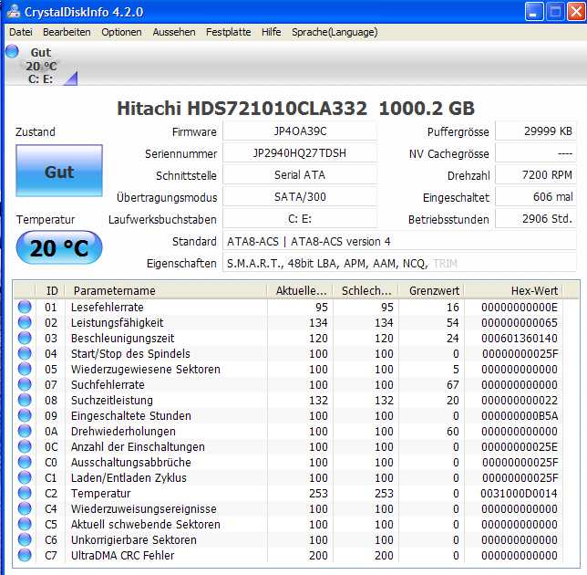Click the Standard field ATA8-ACS
Screen dimensions: 587x575
tap(399, 241)
